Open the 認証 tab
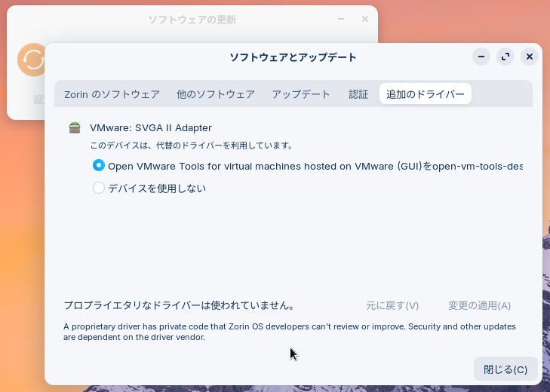 (x=358, y=94)
